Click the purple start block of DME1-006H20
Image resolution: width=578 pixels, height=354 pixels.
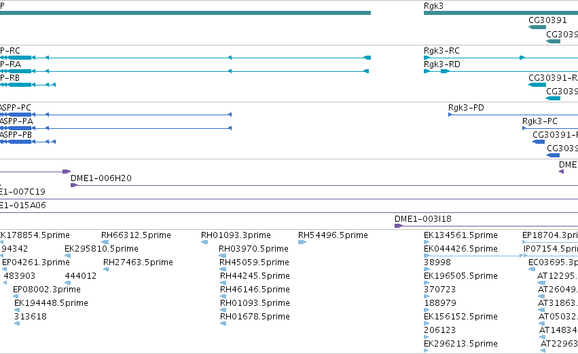coord(74,185)
